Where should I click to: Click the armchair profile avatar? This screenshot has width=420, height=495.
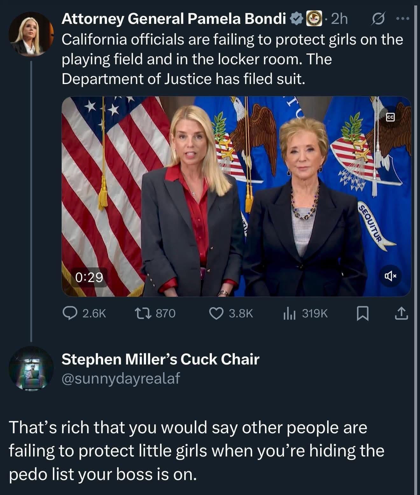click(31, 369)
